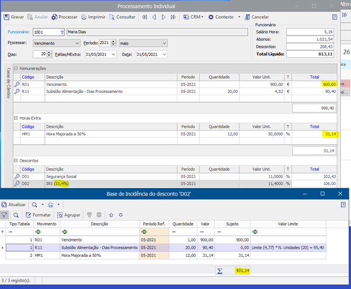Collapse the Descontos section

[x=15, y=160]
